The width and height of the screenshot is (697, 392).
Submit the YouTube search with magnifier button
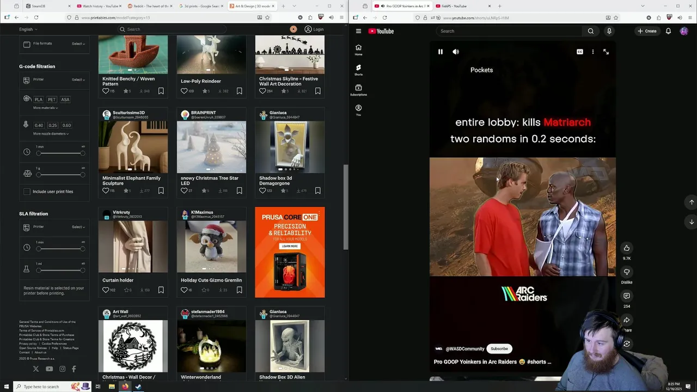click(590, 31)
